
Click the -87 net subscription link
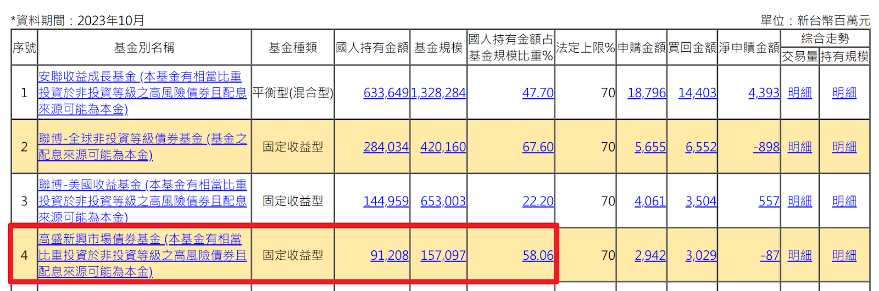770,256
